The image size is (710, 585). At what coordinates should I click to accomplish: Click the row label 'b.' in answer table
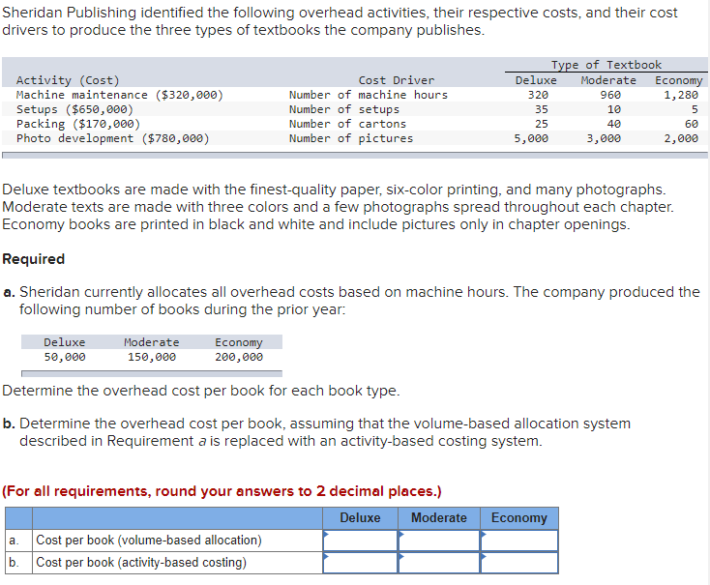tap(14, 563)
